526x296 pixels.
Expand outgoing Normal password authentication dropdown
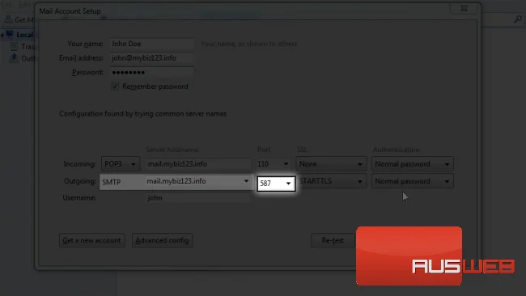[x=412, y=181]
